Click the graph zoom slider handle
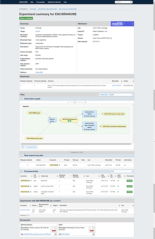Viewport: 155px width, 239px height. coord(75,102)
